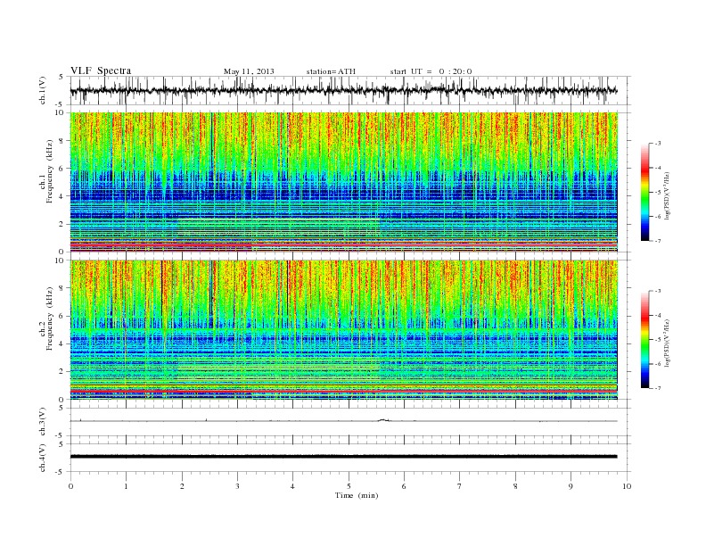This screenshot has width=706, height=546.
Task: Click the "8" kHz tick on ch.1 spectrogram
Action: pyautogui.click(x=62, y=141)
